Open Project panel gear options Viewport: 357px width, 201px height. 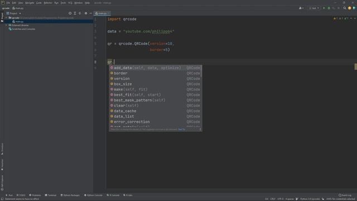click(x=86, y=13)
